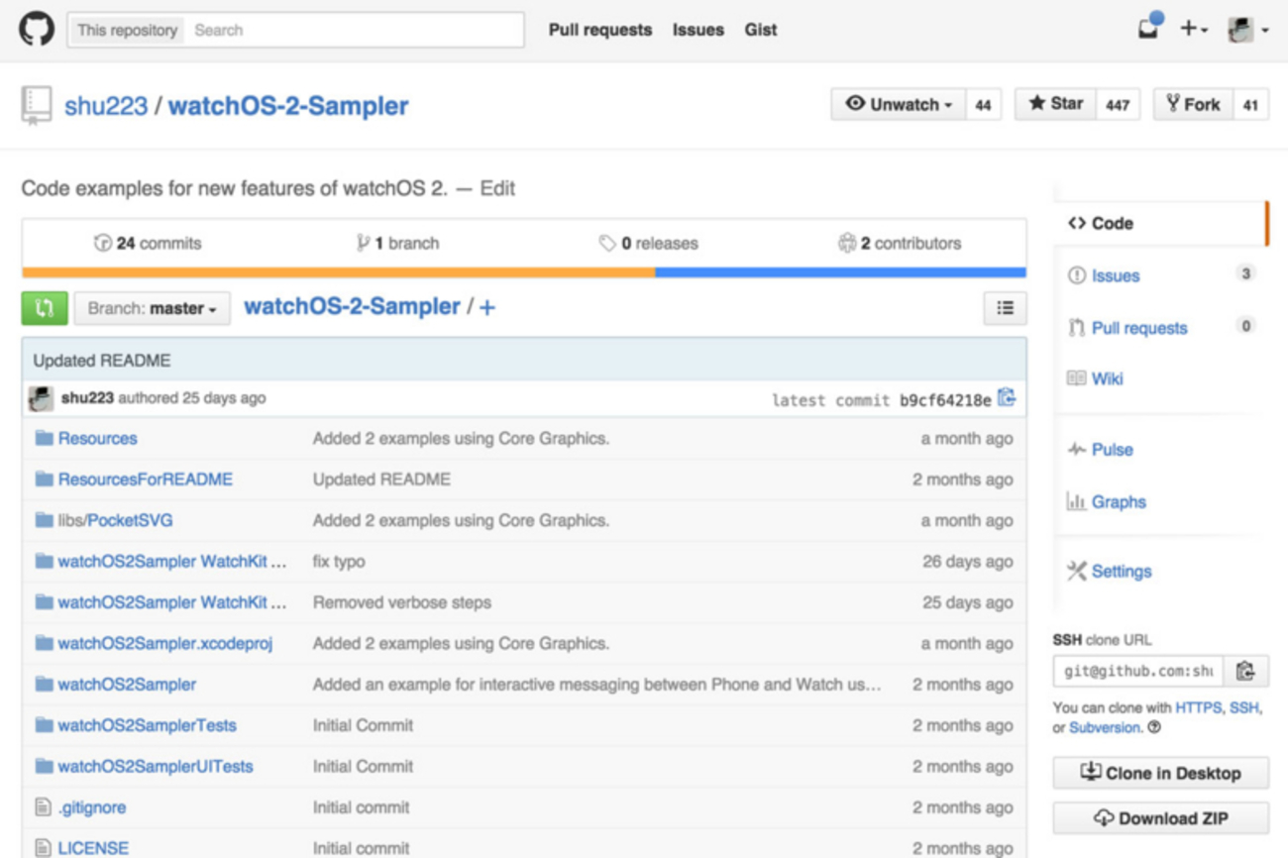The width and height of the screenshot is (1288, 858).
Task: Click the language color bar
Action: pyautogui.click(x=523, y=272)
